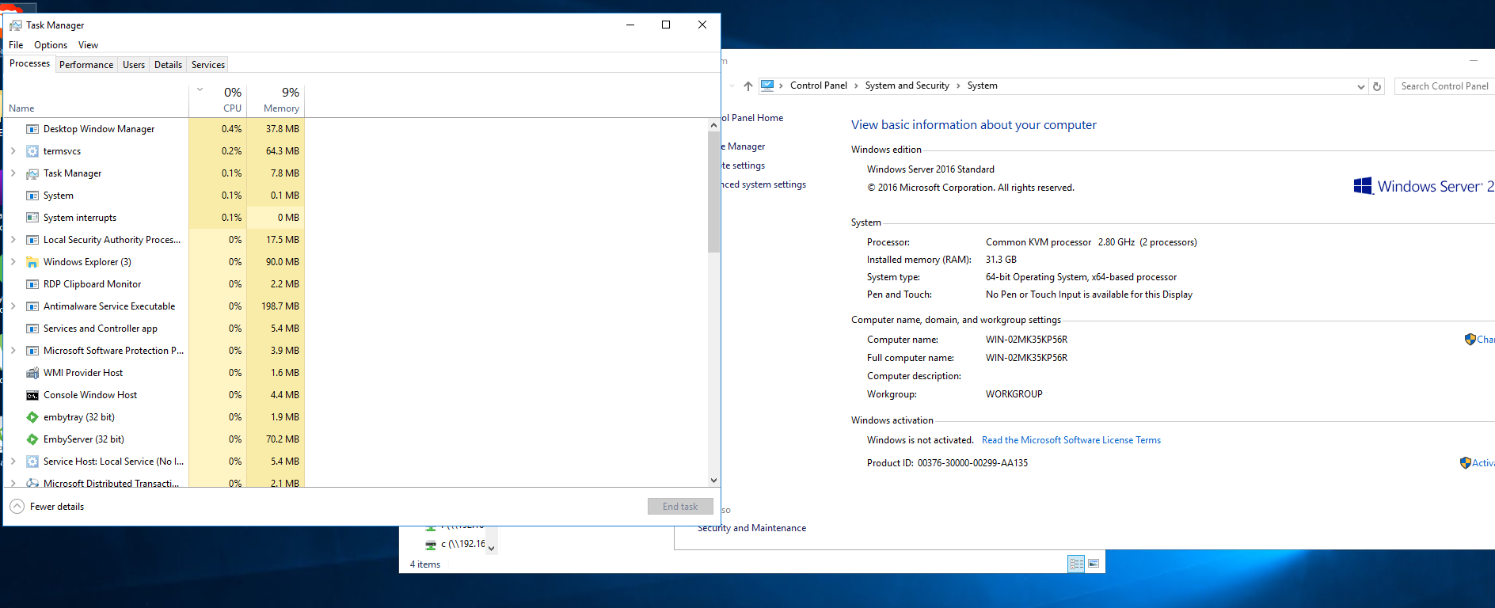Open Microsoft Software License Terms link
This screenshot has height=608, width=1495.
coord(1071,440)
